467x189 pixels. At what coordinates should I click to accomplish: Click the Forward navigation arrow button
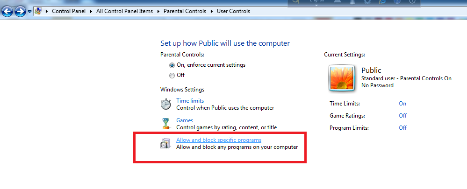tap(20, 11)
